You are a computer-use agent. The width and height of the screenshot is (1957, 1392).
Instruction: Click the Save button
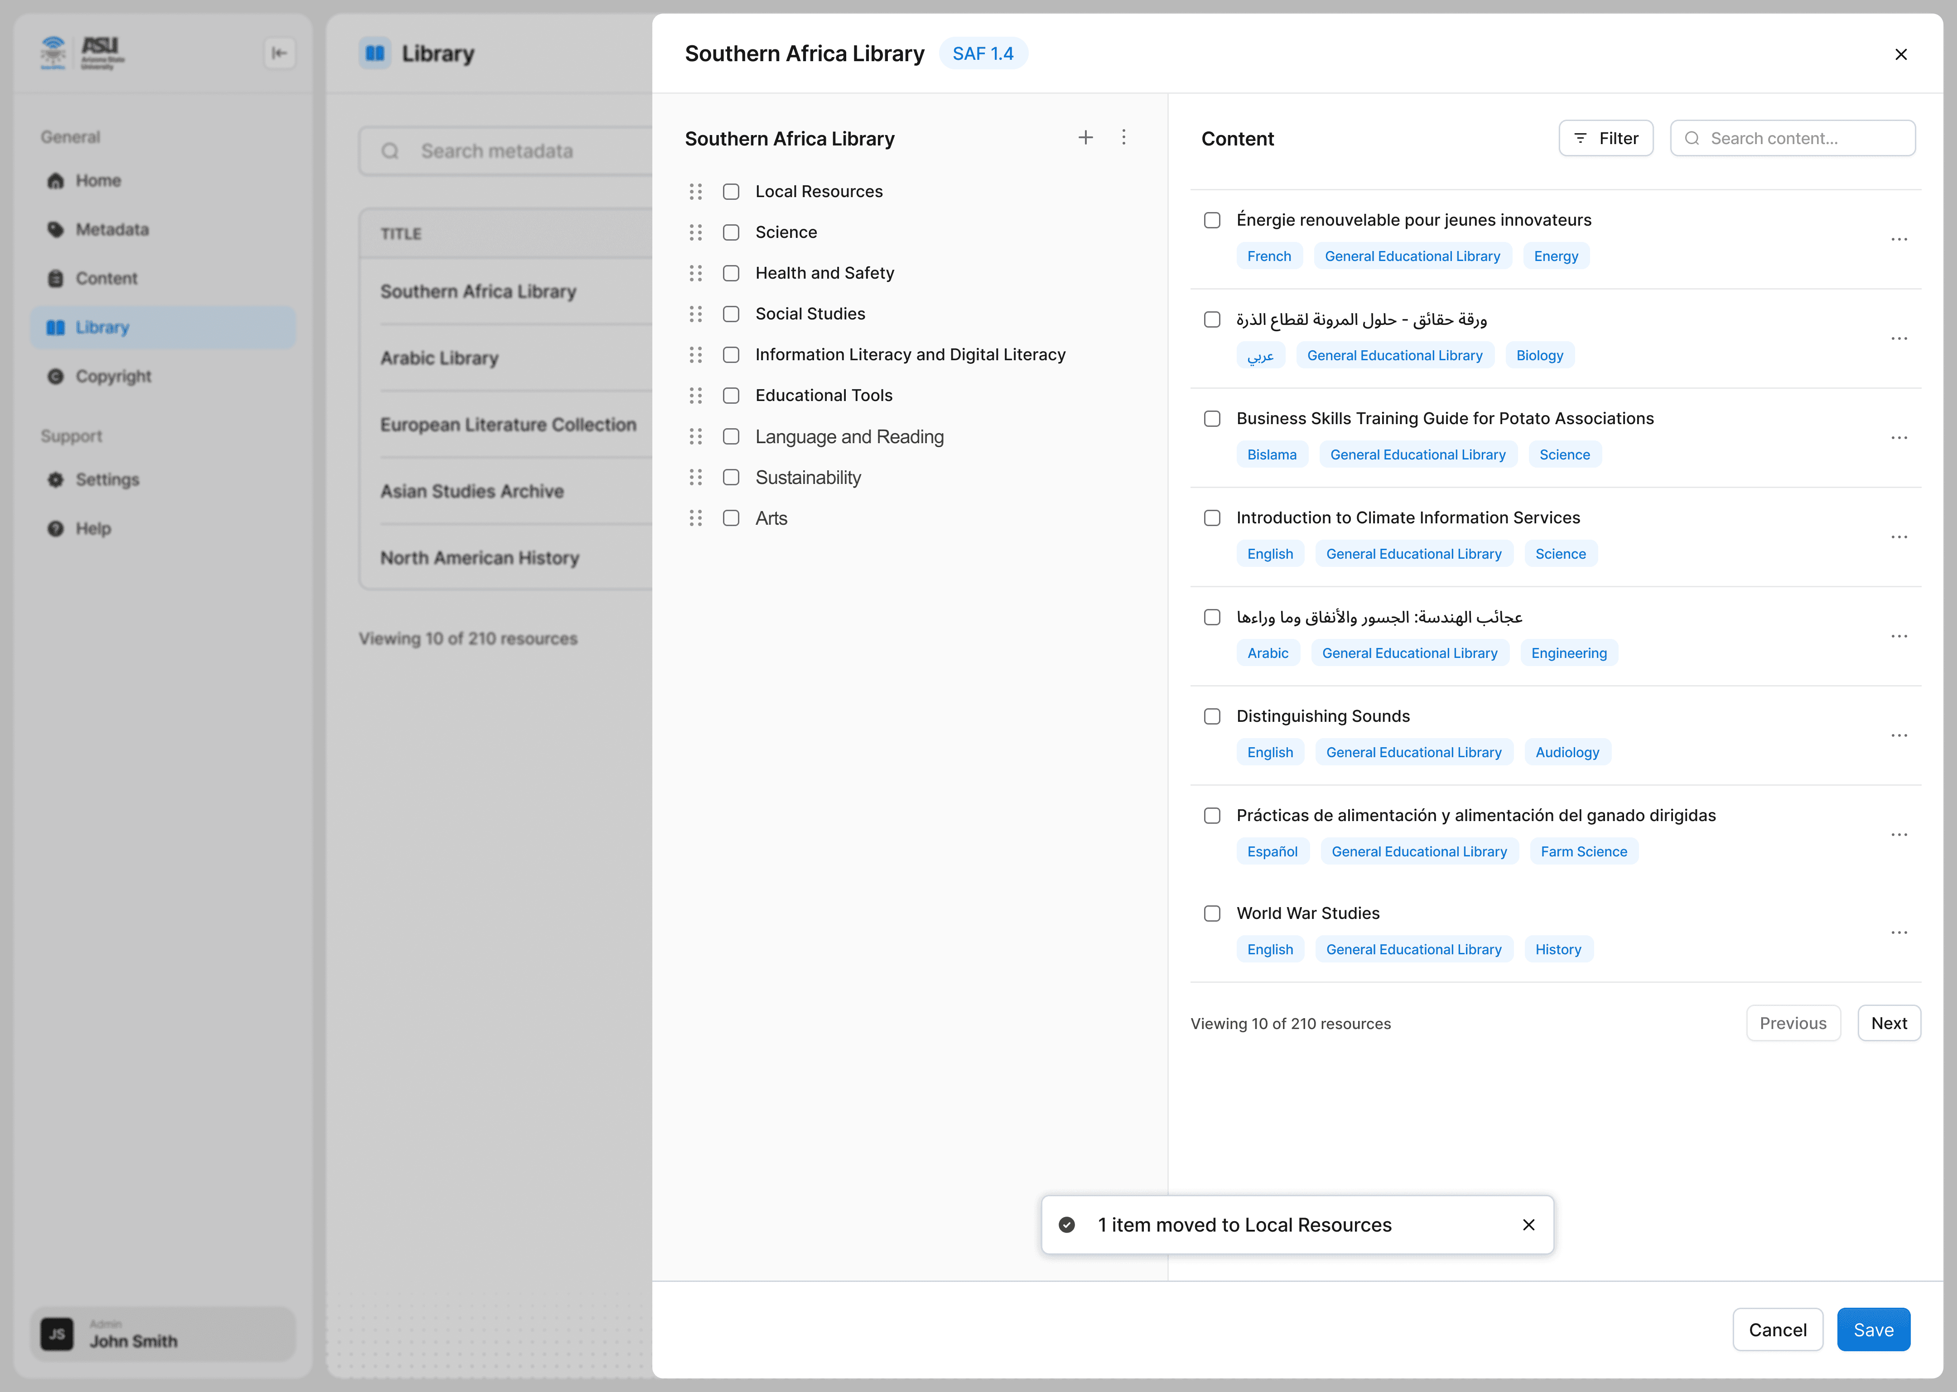[1872, 1329]
